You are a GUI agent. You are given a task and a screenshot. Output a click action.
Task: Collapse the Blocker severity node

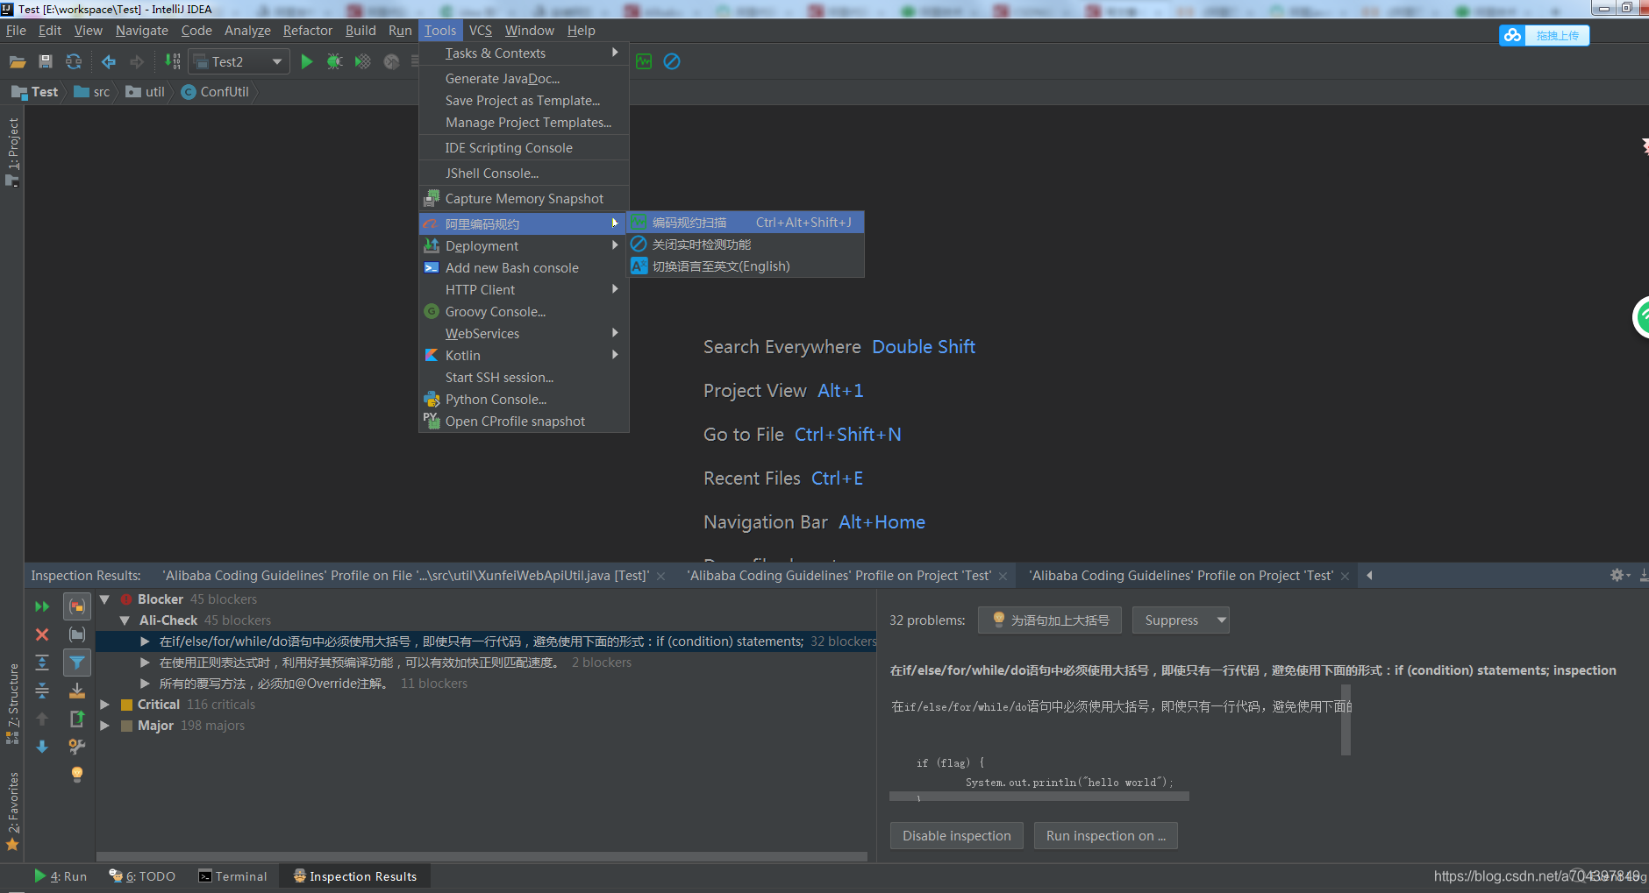coord(104,599)
